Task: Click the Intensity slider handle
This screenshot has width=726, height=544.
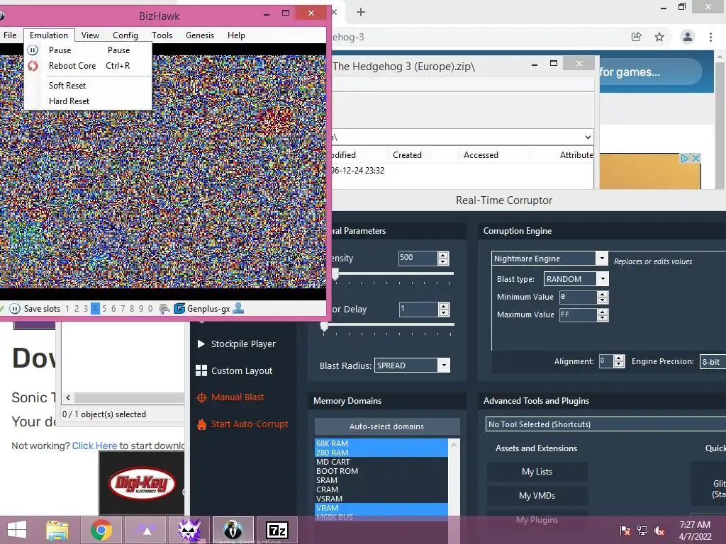Action: (335, 274)
